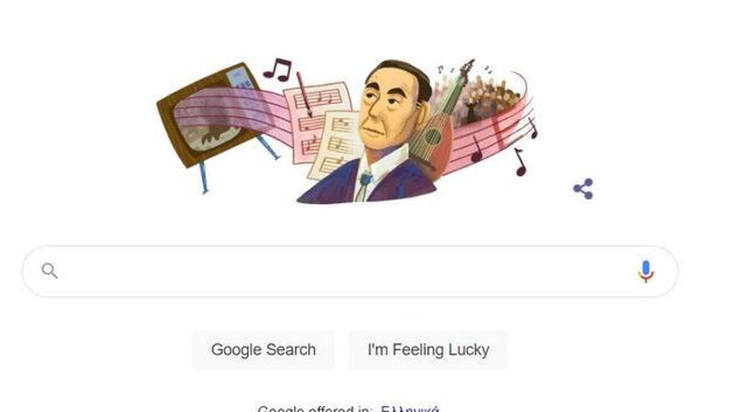This screenshot has width=734, height=412.
Task: Switch language via the Ελληνικά link
Action: click(x=410, y=409)
